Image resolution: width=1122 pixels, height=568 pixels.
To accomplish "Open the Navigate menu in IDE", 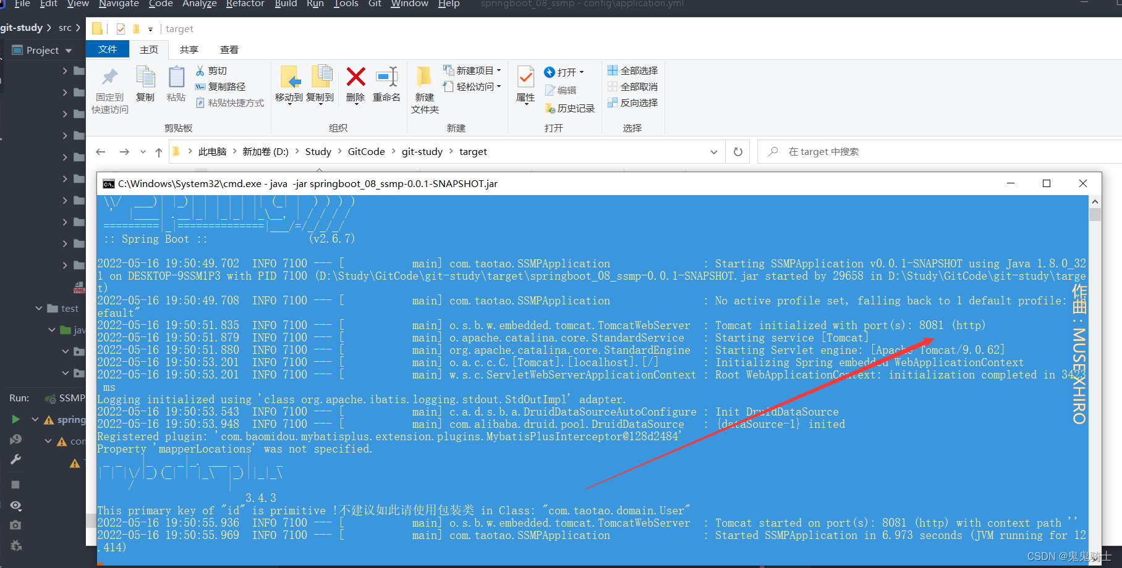I will [119, 4].
